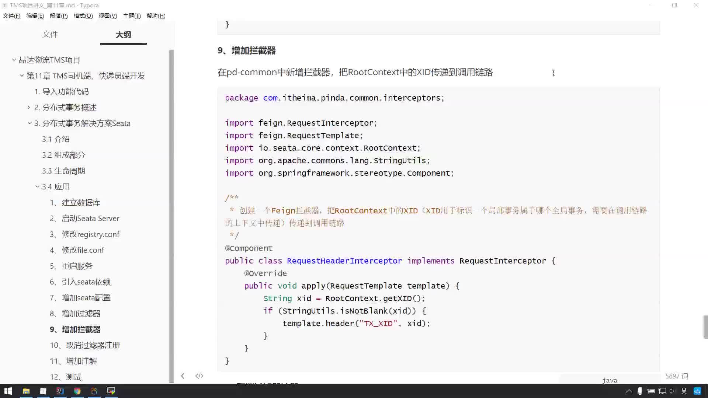708x398 pixels.
Task: Go to 3.2 组成部分 outline entry
Action: 63,155
